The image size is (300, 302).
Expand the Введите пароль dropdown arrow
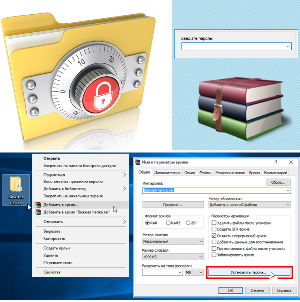tap(288, 47)
